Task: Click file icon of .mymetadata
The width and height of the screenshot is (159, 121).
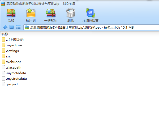Action: point(3,73)
